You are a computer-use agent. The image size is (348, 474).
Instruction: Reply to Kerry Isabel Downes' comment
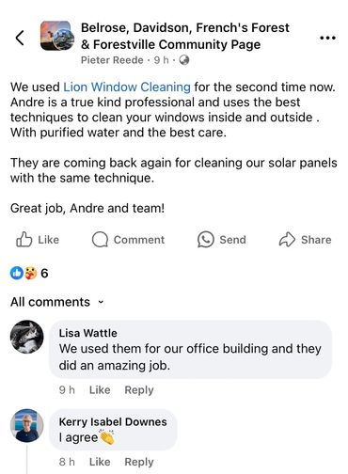139,462
